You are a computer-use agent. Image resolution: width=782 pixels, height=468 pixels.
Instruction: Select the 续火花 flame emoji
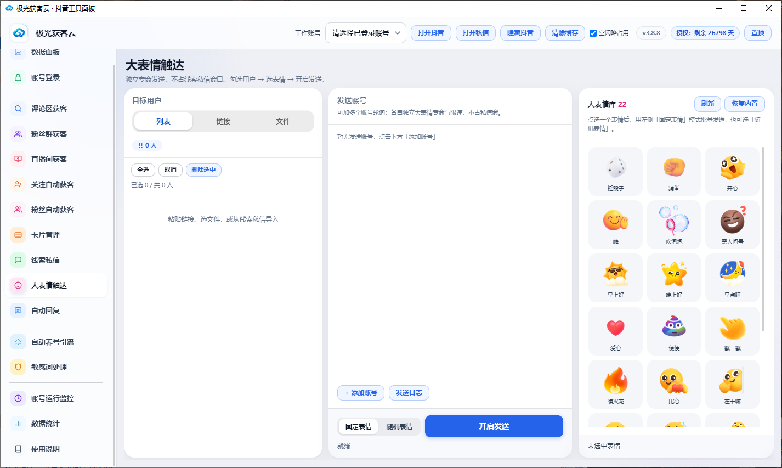point(615,384)
